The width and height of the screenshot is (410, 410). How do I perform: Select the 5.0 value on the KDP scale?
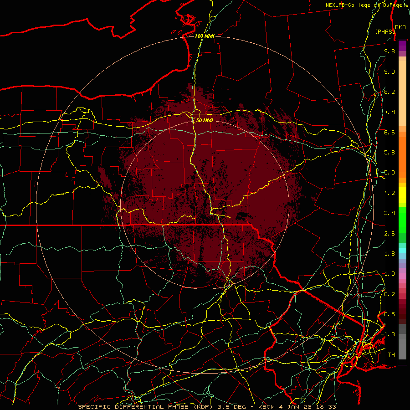click(389, 173)
